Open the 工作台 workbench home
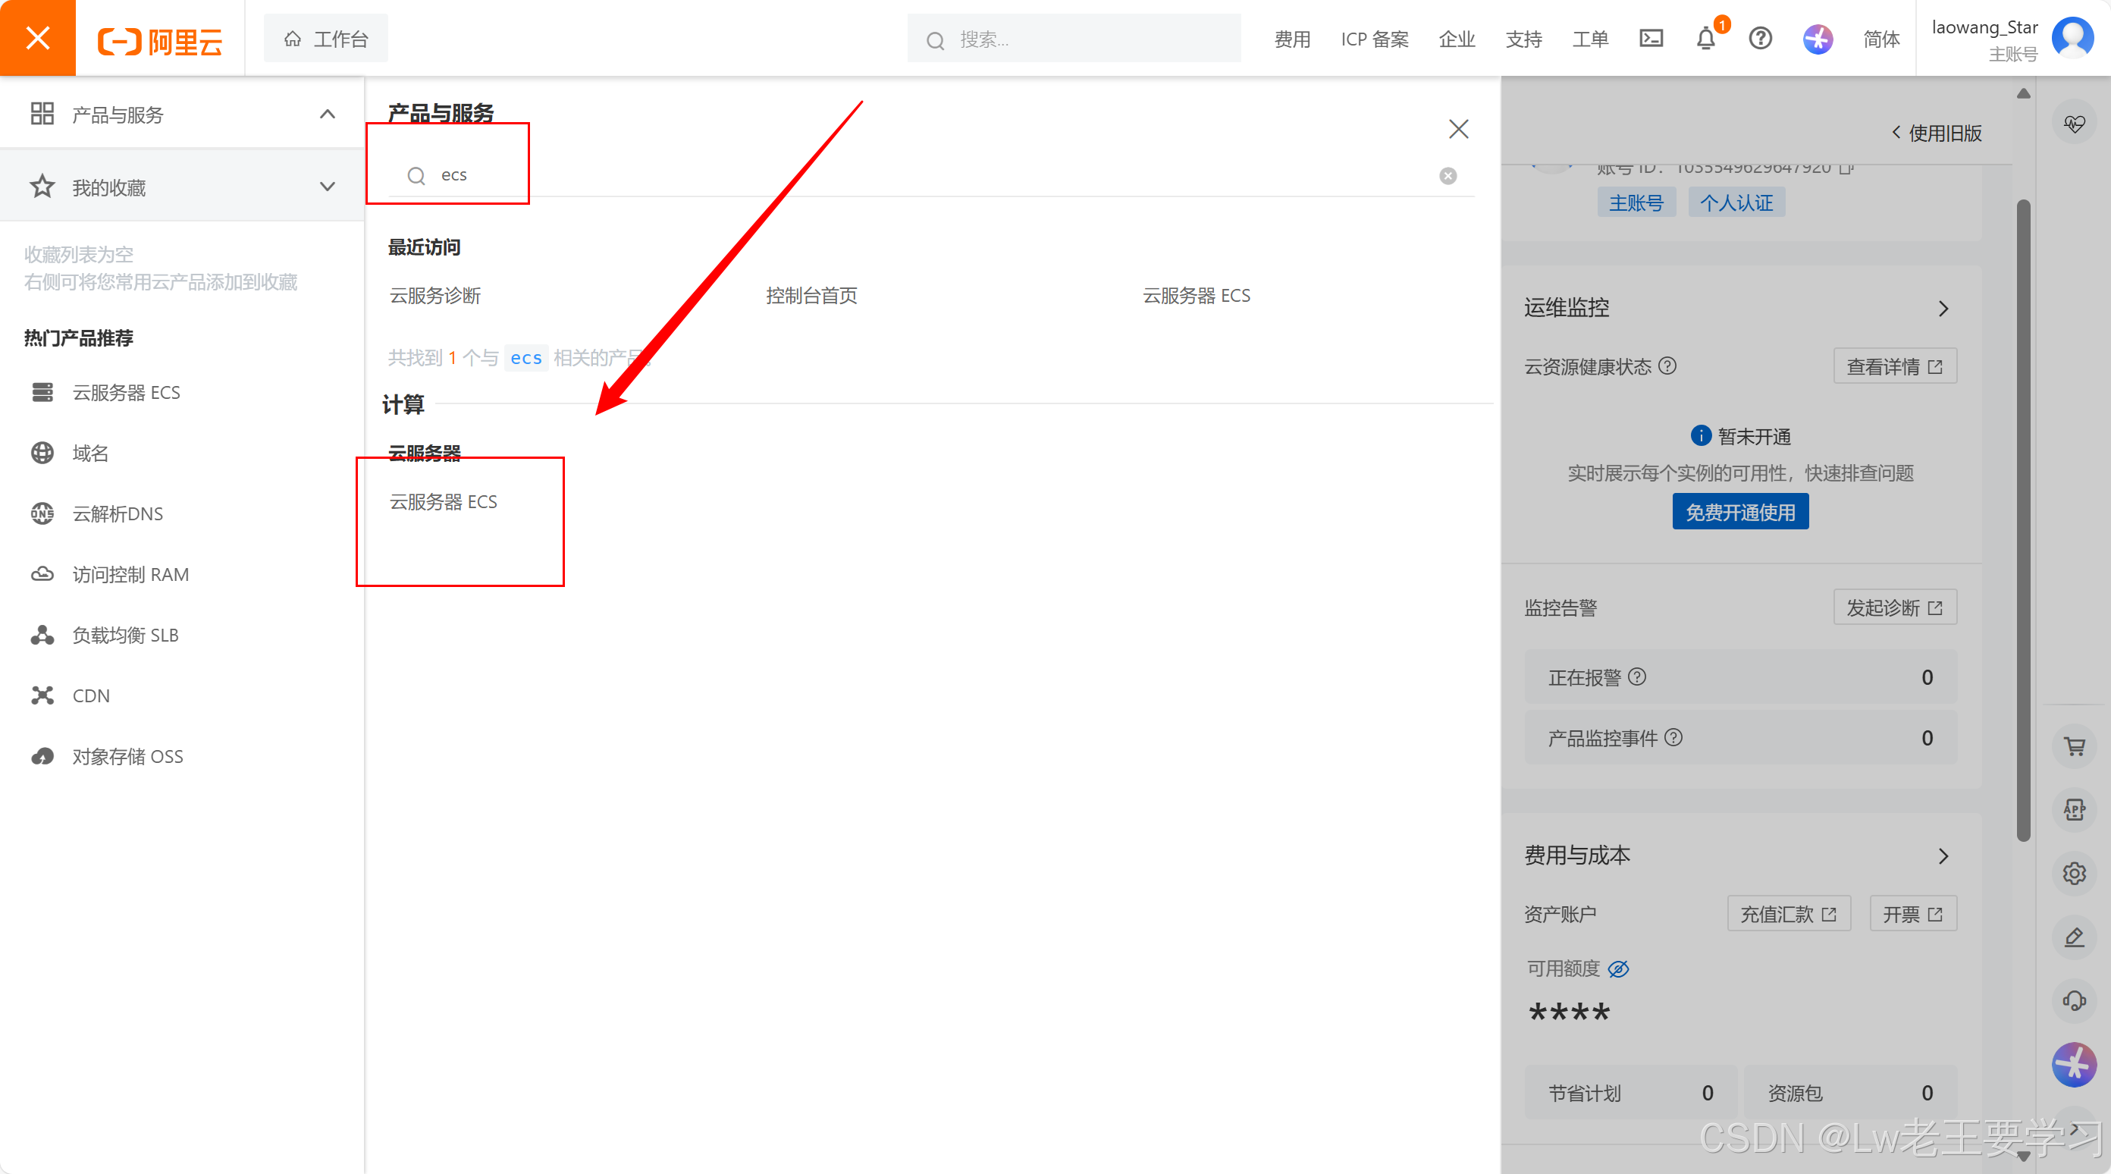Image resolution: width=2111 pixels, height=1174 pixels. tap(326, 39)
